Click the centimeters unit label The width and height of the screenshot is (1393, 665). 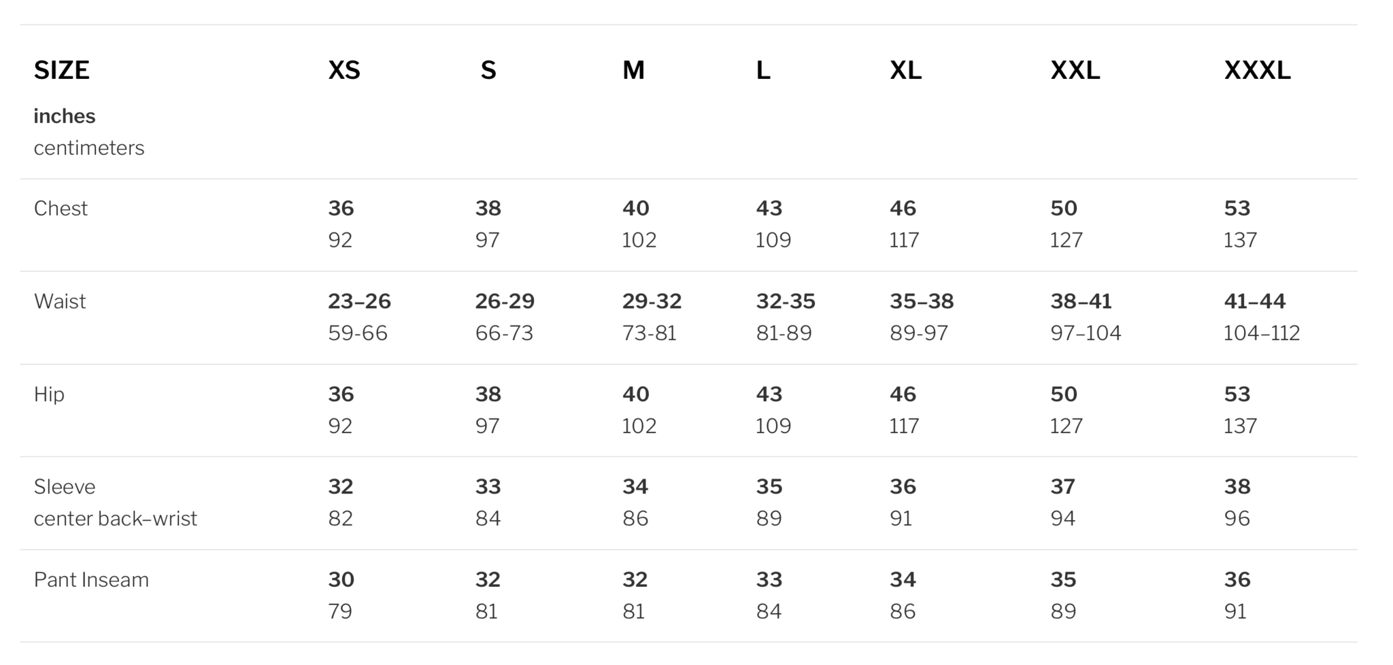pos(89,148)
